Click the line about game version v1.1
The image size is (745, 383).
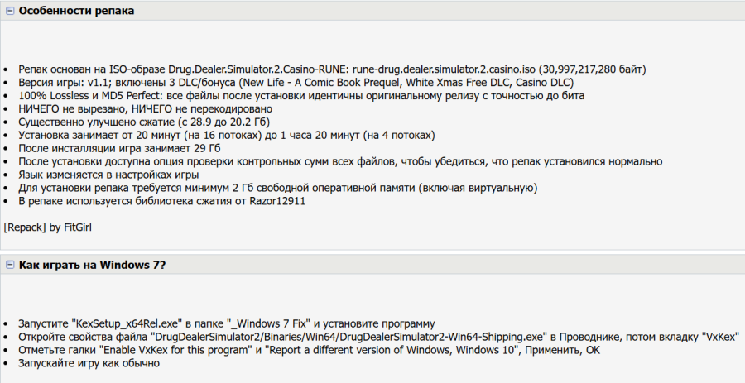tap(296, 83)
